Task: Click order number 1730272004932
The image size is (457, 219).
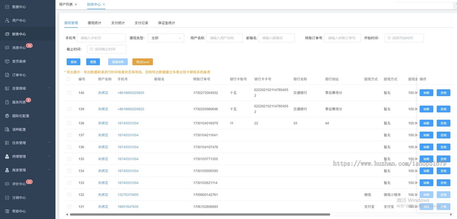Action: (206, 93)
